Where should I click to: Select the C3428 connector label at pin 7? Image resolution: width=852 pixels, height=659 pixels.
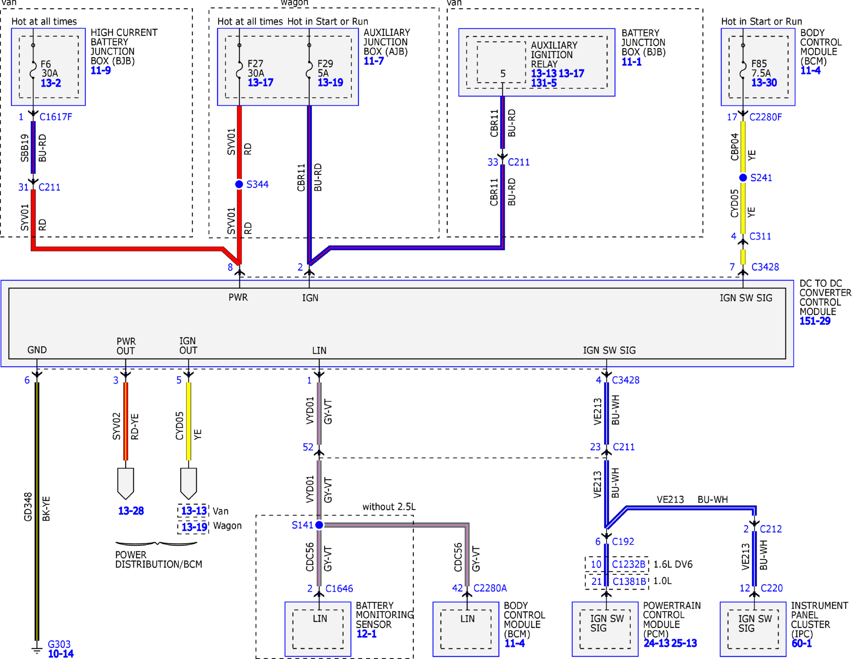765,267
